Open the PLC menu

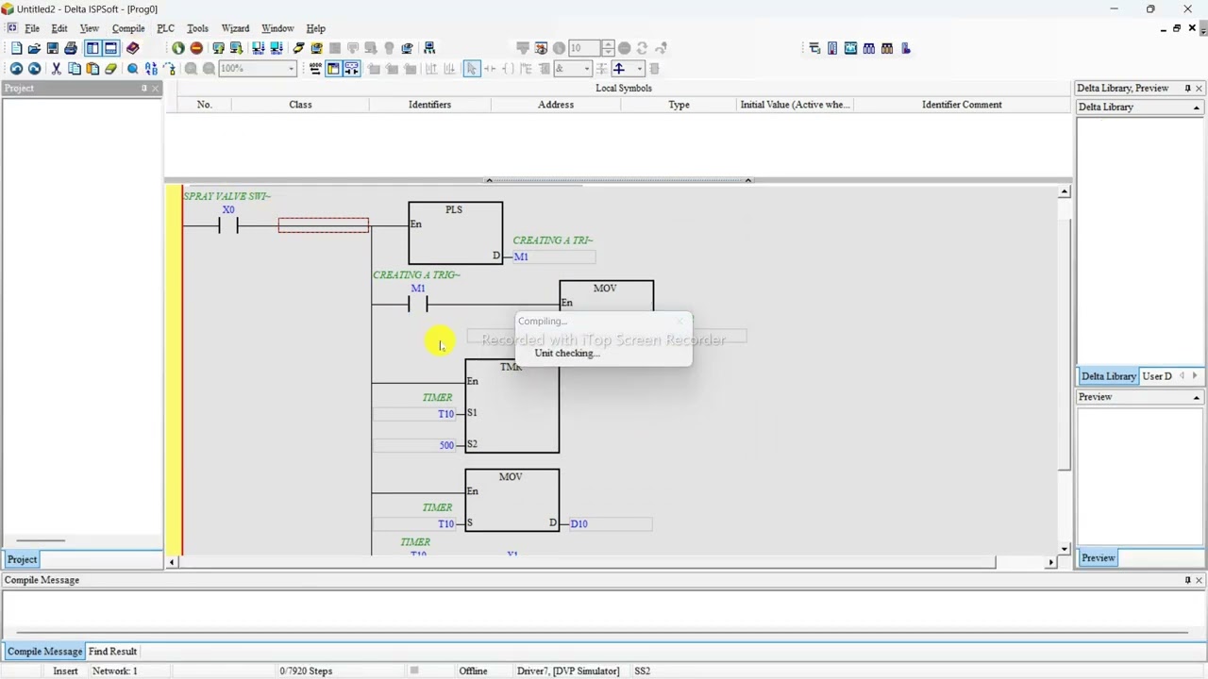[165, 28]
